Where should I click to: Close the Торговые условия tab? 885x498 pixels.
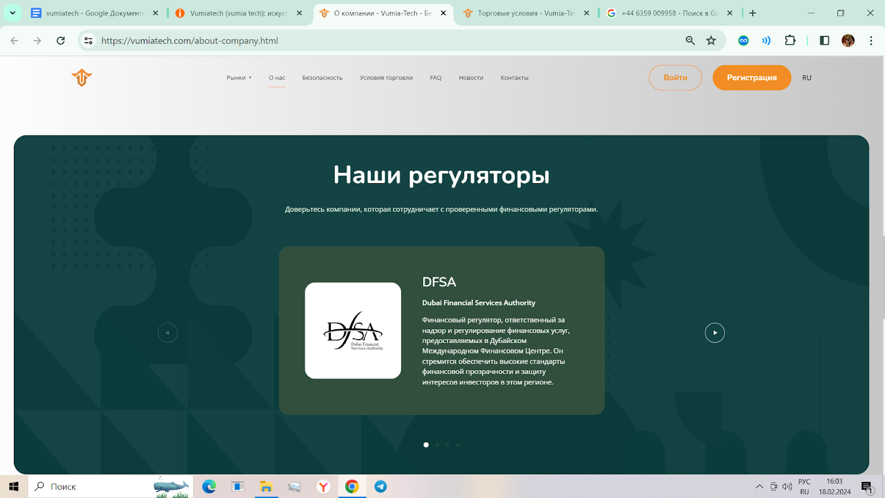click(x=586, y=13)
